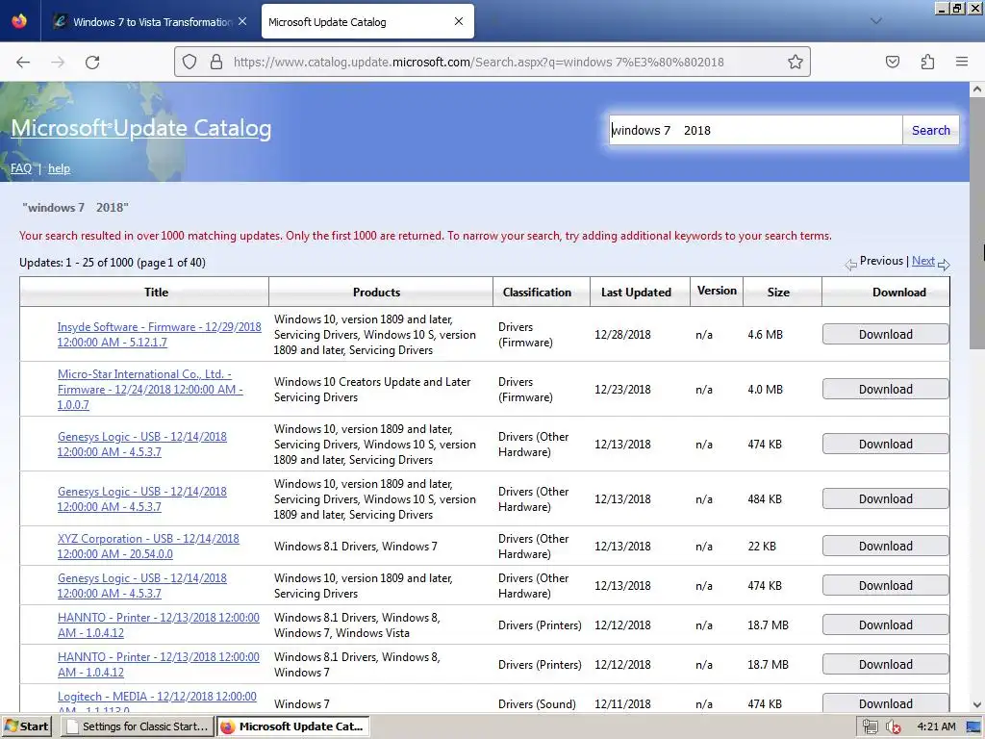985x739 pixels.
Task: Open the Windows Start button
Action: click(x=26, y=726)
